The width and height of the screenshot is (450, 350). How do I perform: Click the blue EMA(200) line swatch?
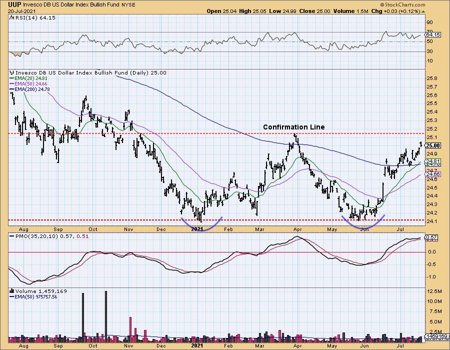click(11, 89)
